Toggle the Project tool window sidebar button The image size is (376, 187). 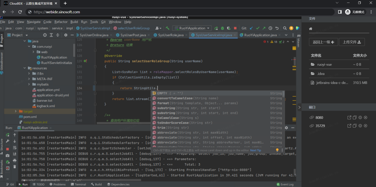2,39
